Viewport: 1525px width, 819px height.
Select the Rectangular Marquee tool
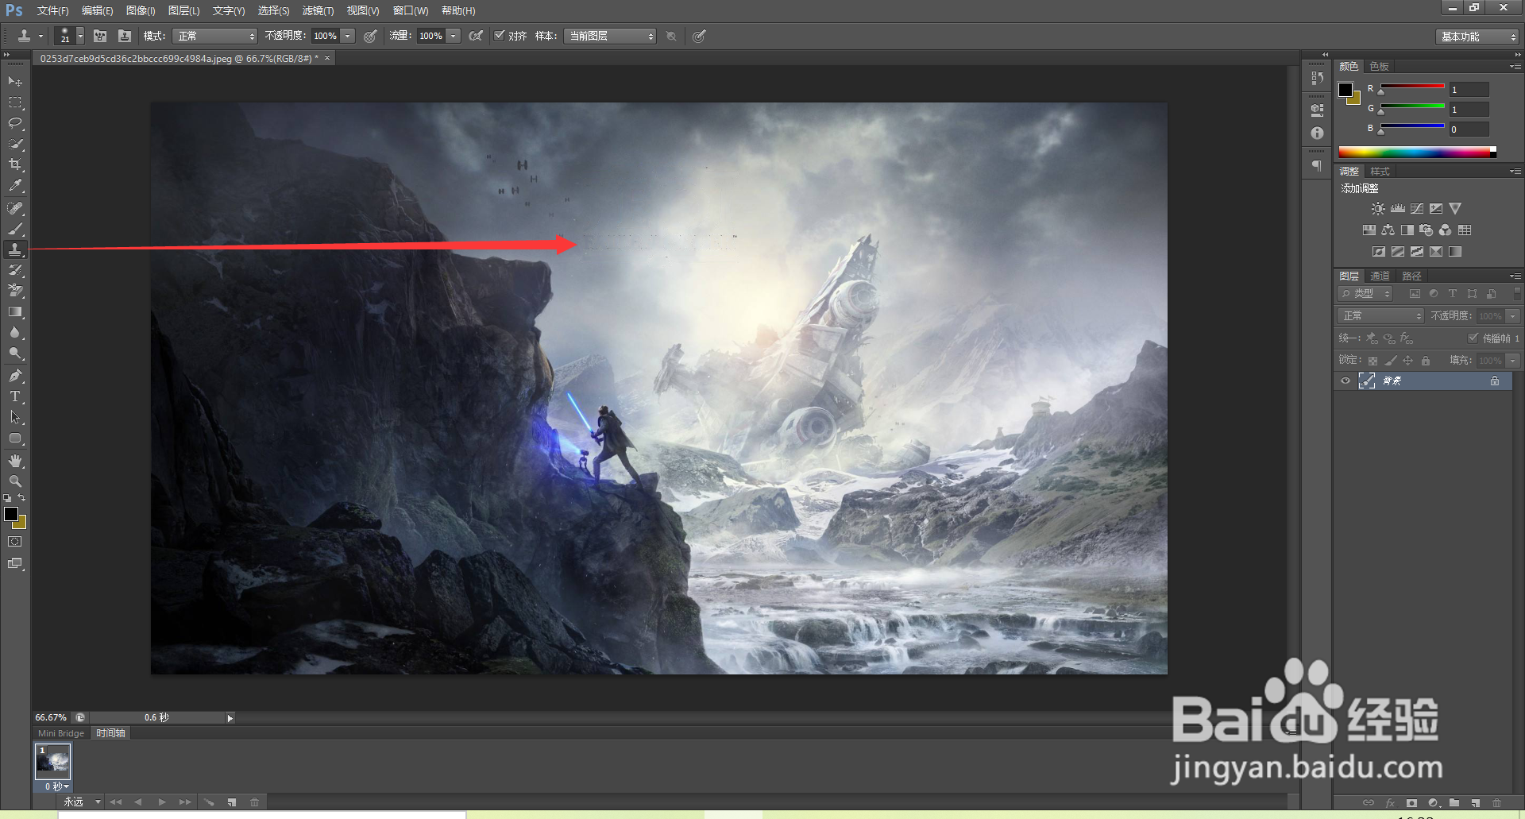tap(15, 102)
